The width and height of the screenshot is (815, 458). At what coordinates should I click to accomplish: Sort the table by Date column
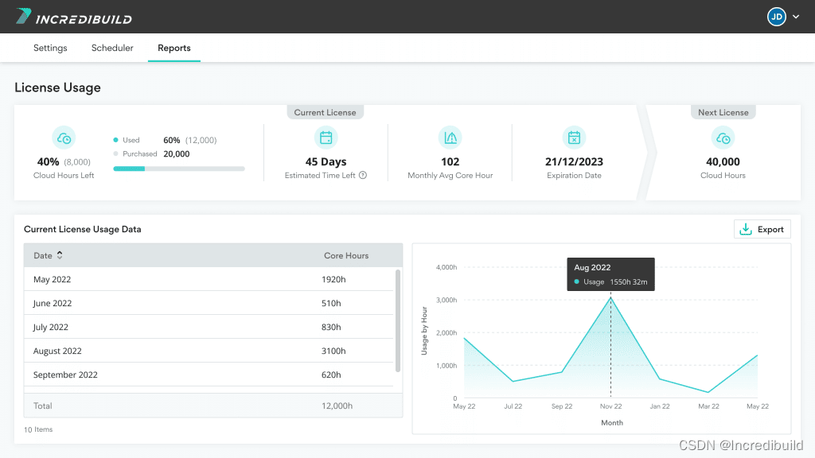60,255
